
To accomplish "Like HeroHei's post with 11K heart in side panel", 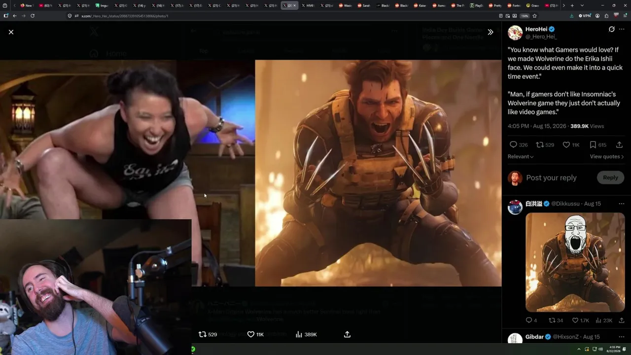I will pos(566,145).
